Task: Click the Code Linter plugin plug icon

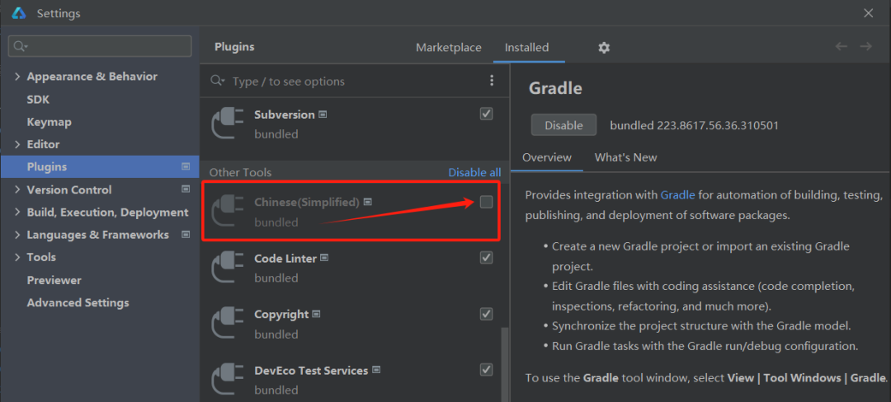Action: pos(227,266)
